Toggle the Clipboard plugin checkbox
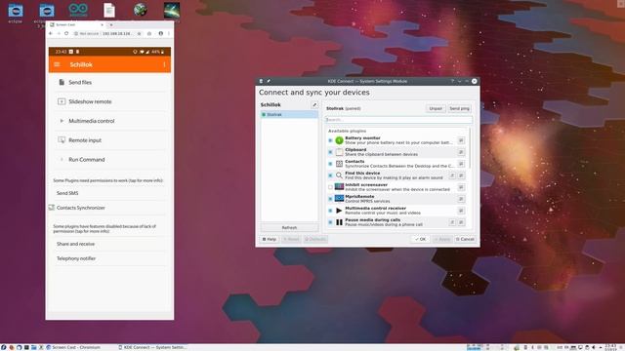Image resolution: width=625 pixels, height=351 pixels. coord(330,152)
